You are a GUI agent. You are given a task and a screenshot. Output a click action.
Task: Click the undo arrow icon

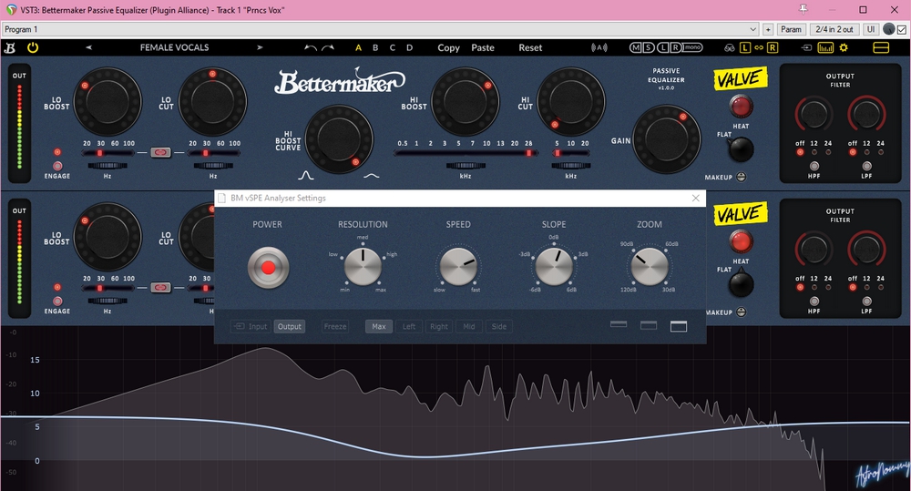tap(311, 47)
